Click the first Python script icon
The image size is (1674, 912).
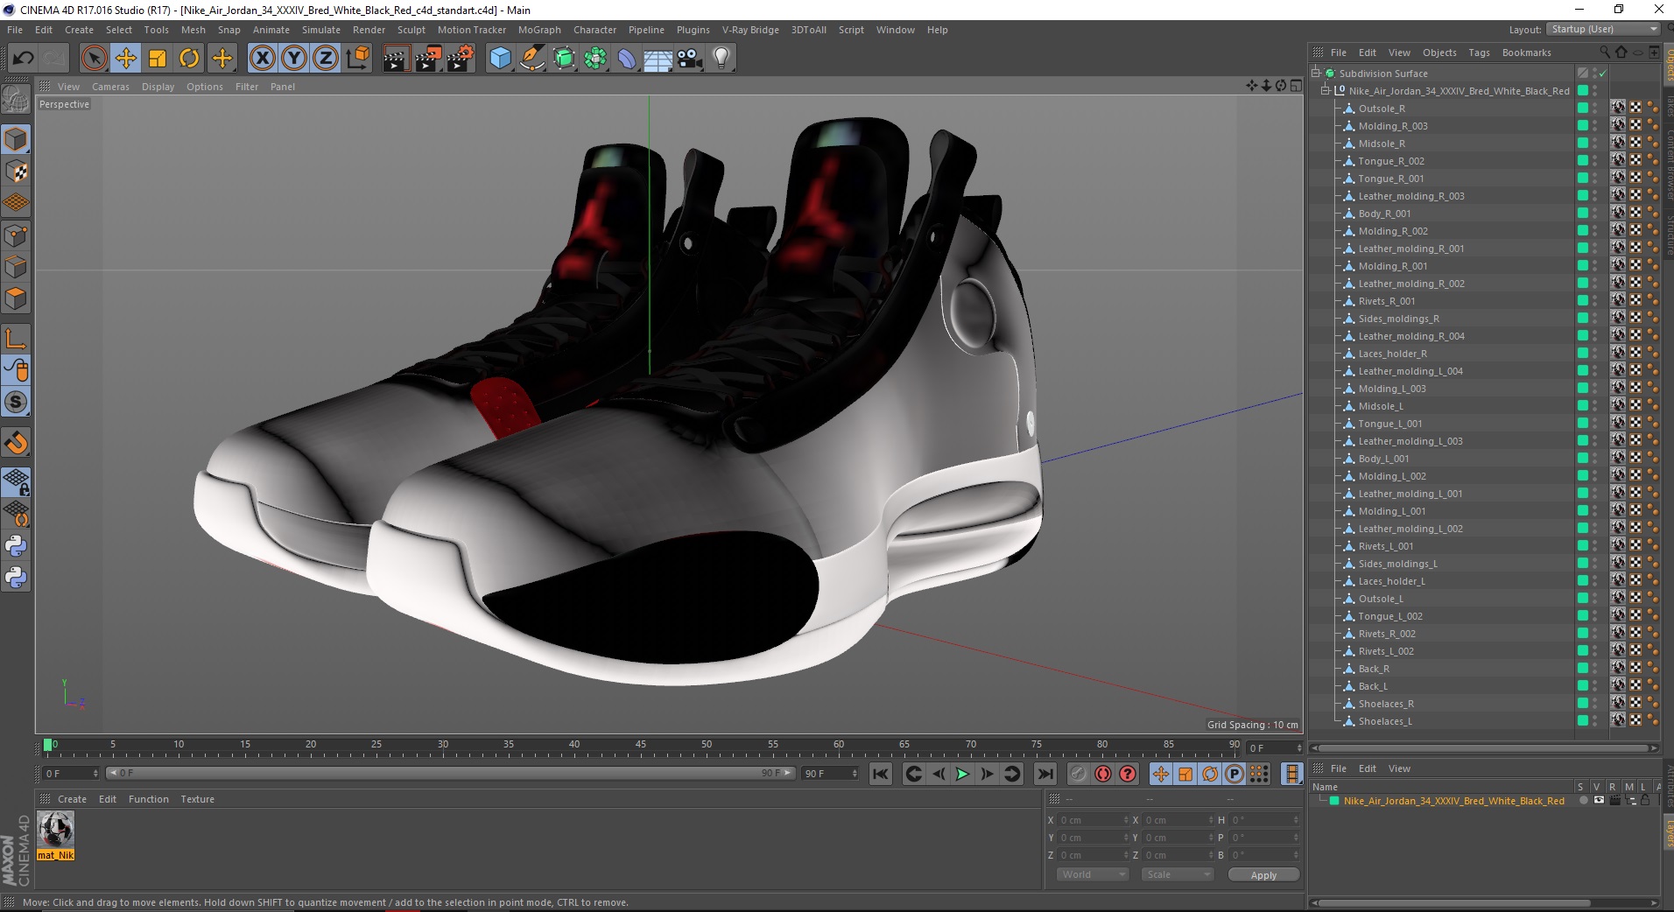point(16,546)
